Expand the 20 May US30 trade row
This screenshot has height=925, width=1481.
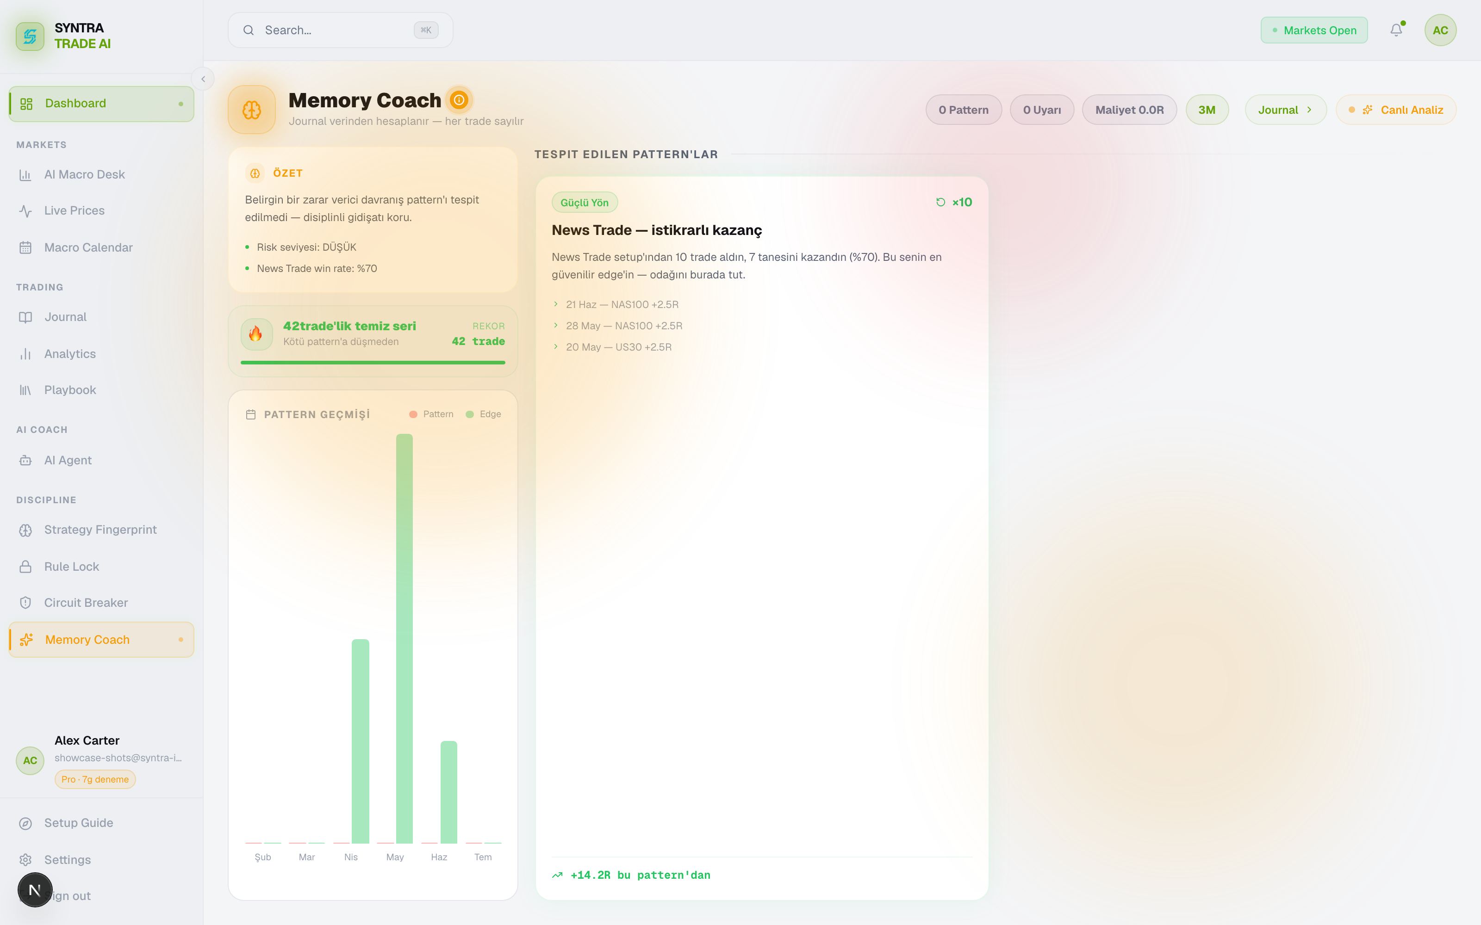click(x=612, y=347)
